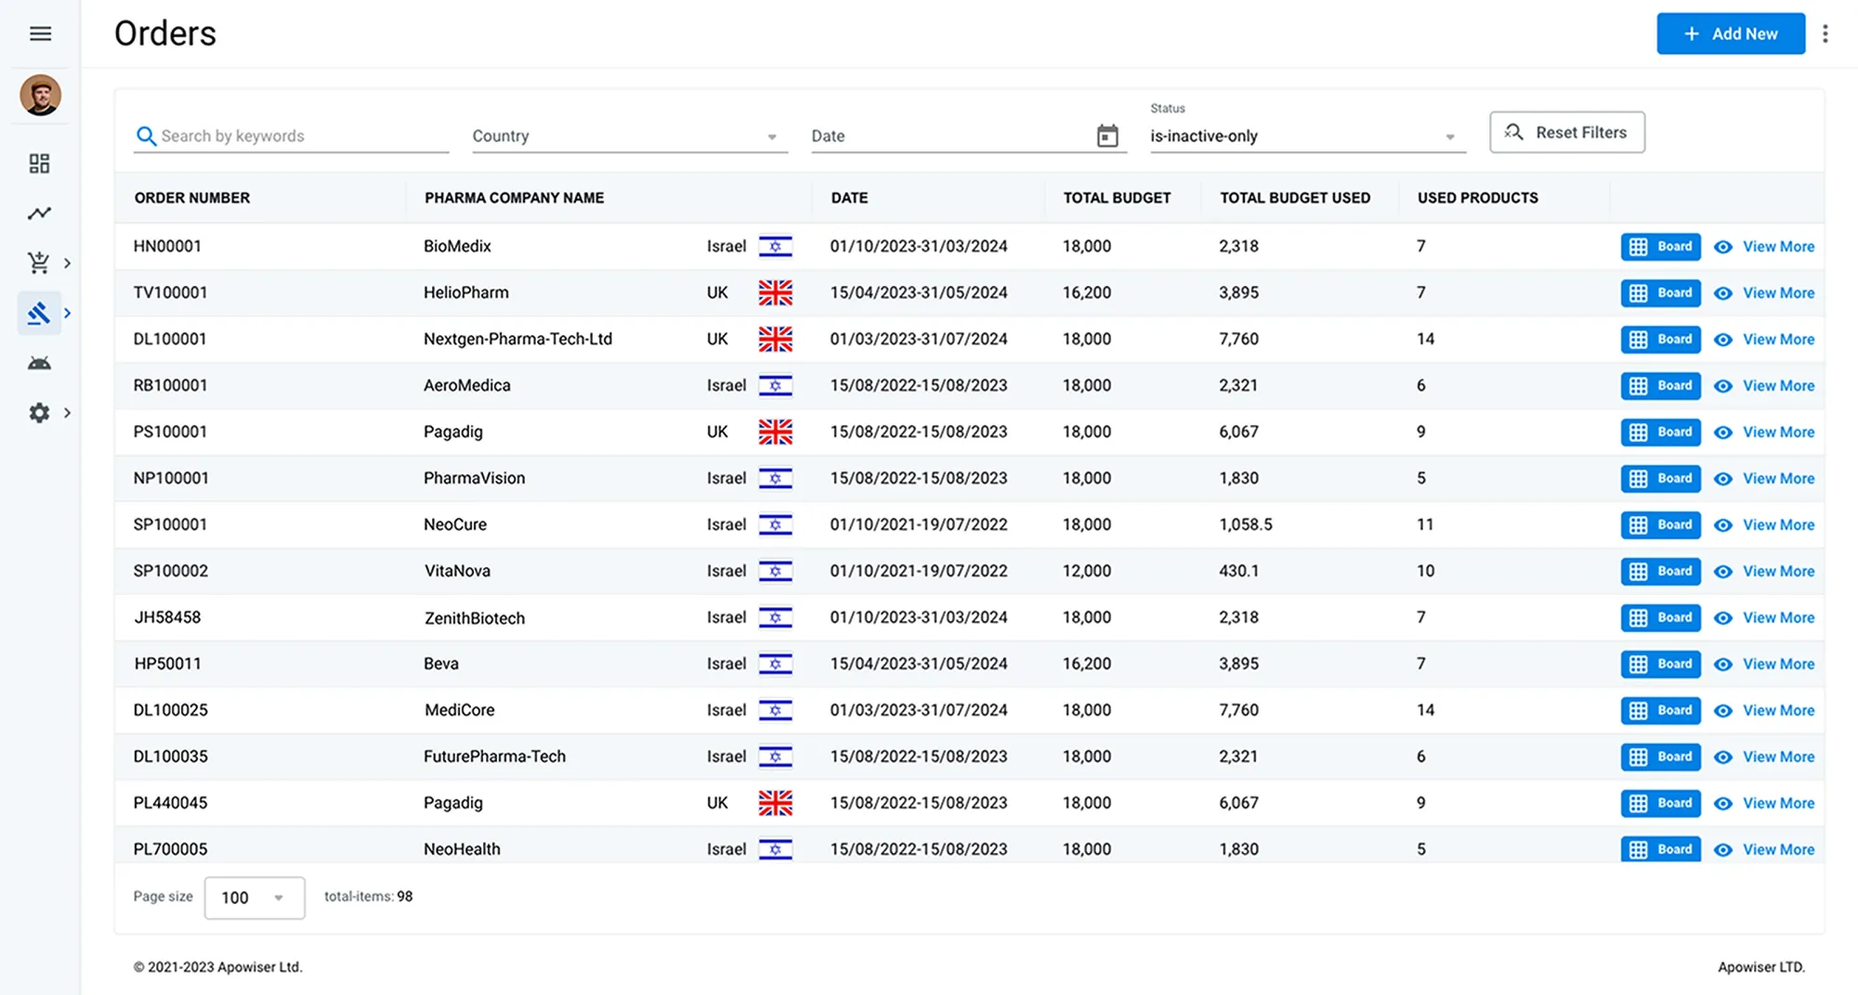
Task: Click View More for NeoCure order
Action: point(1764,525)
